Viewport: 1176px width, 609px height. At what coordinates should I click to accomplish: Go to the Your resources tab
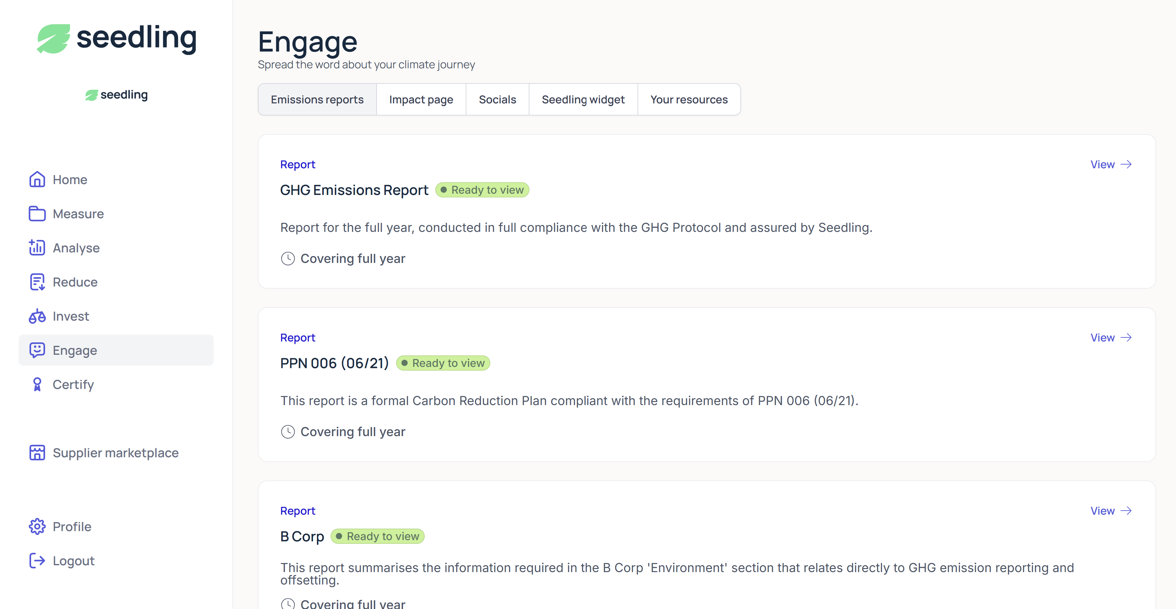(689, 99)
